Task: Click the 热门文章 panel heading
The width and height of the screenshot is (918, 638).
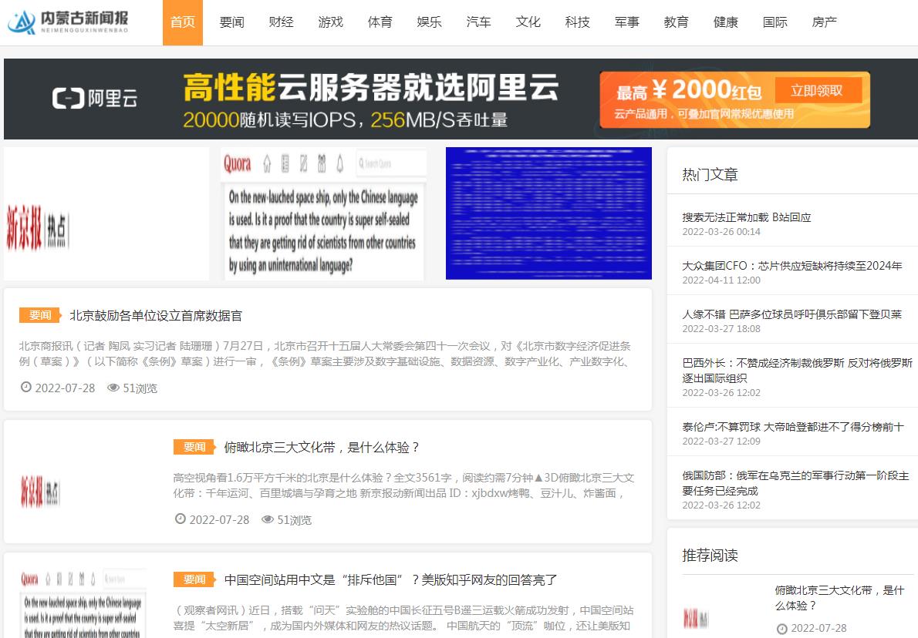Action: [710, 174]
